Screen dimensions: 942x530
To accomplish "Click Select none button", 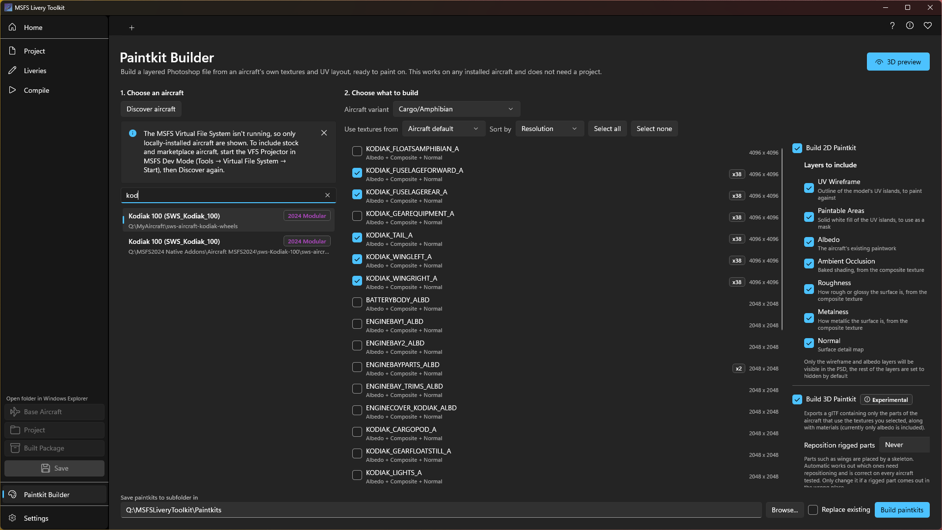I will (x=654, y=129).
